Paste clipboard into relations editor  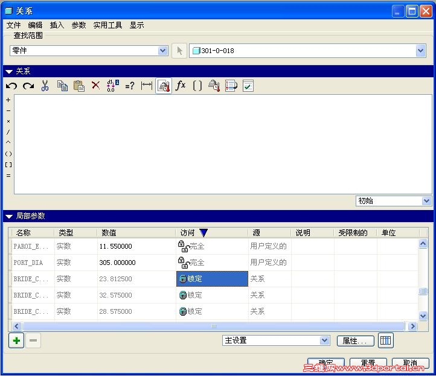pos(79,86)
